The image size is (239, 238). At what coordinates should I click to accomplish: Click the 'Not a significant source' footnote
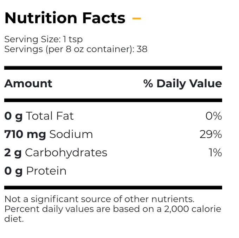99,199
